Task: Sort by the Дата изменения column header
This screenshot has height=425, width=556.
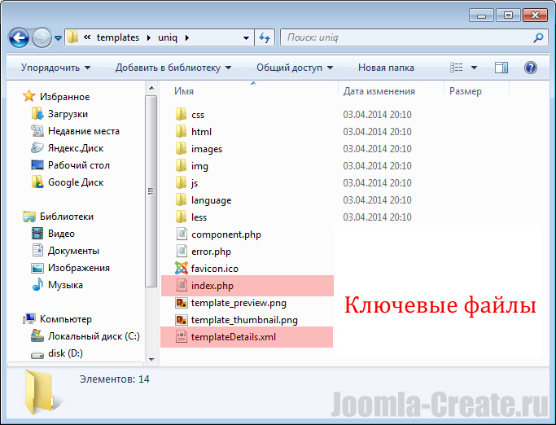Action: [x=379, y=91]
